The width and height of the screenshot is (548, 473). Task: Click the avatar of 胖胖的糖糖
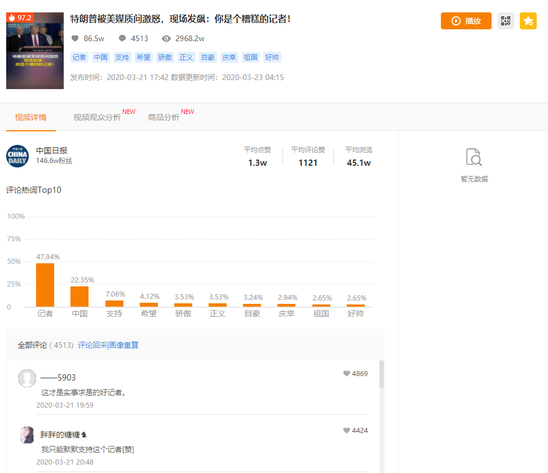coord(27,435)
